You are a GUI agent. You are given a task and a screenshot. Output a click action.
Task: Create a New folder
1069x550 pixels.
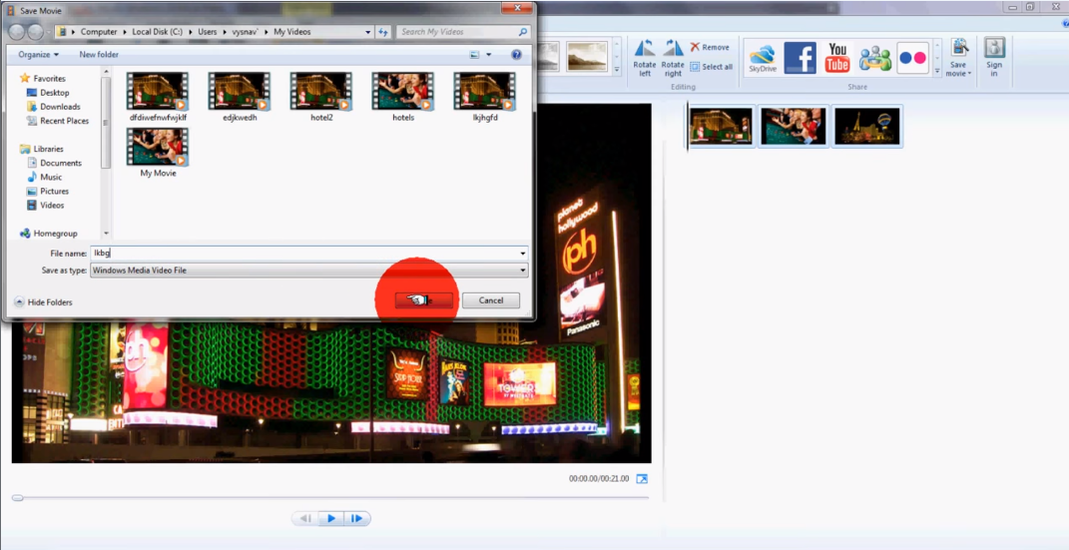coord(98,55)
